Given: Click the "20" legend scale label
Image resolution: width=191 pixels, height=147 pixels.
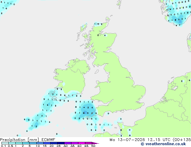Looking at the screenshot, I should (52, 146).
